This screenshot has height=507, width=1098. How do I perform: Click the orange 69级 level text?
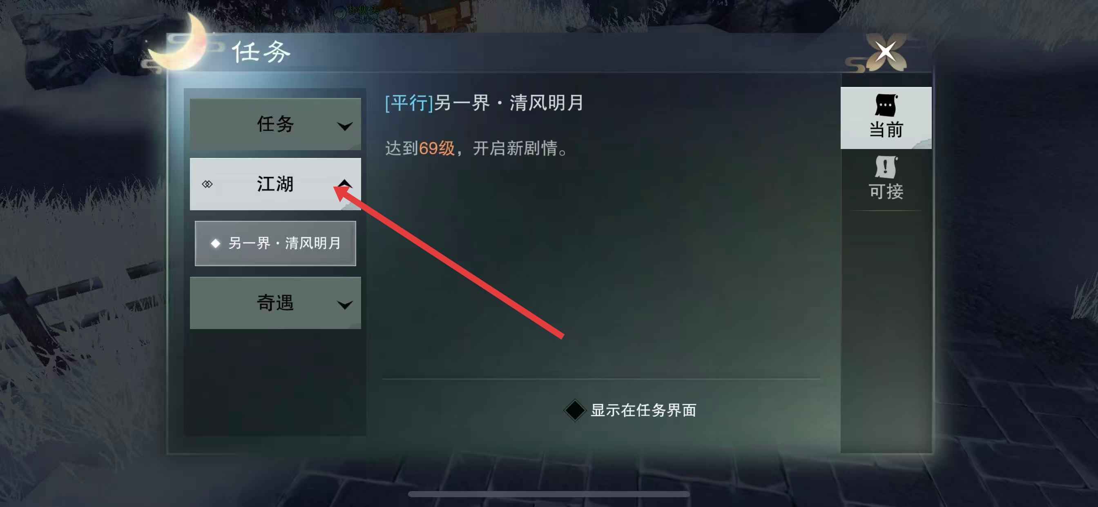(x=437, y=148)
